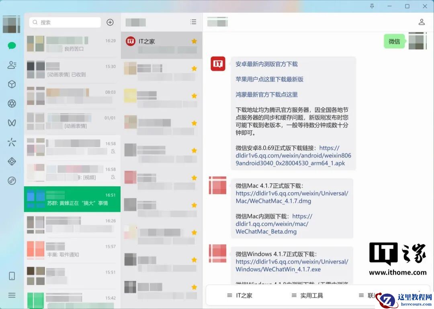
Task: Click the plus button next to the search box
Action: [110, 22]
